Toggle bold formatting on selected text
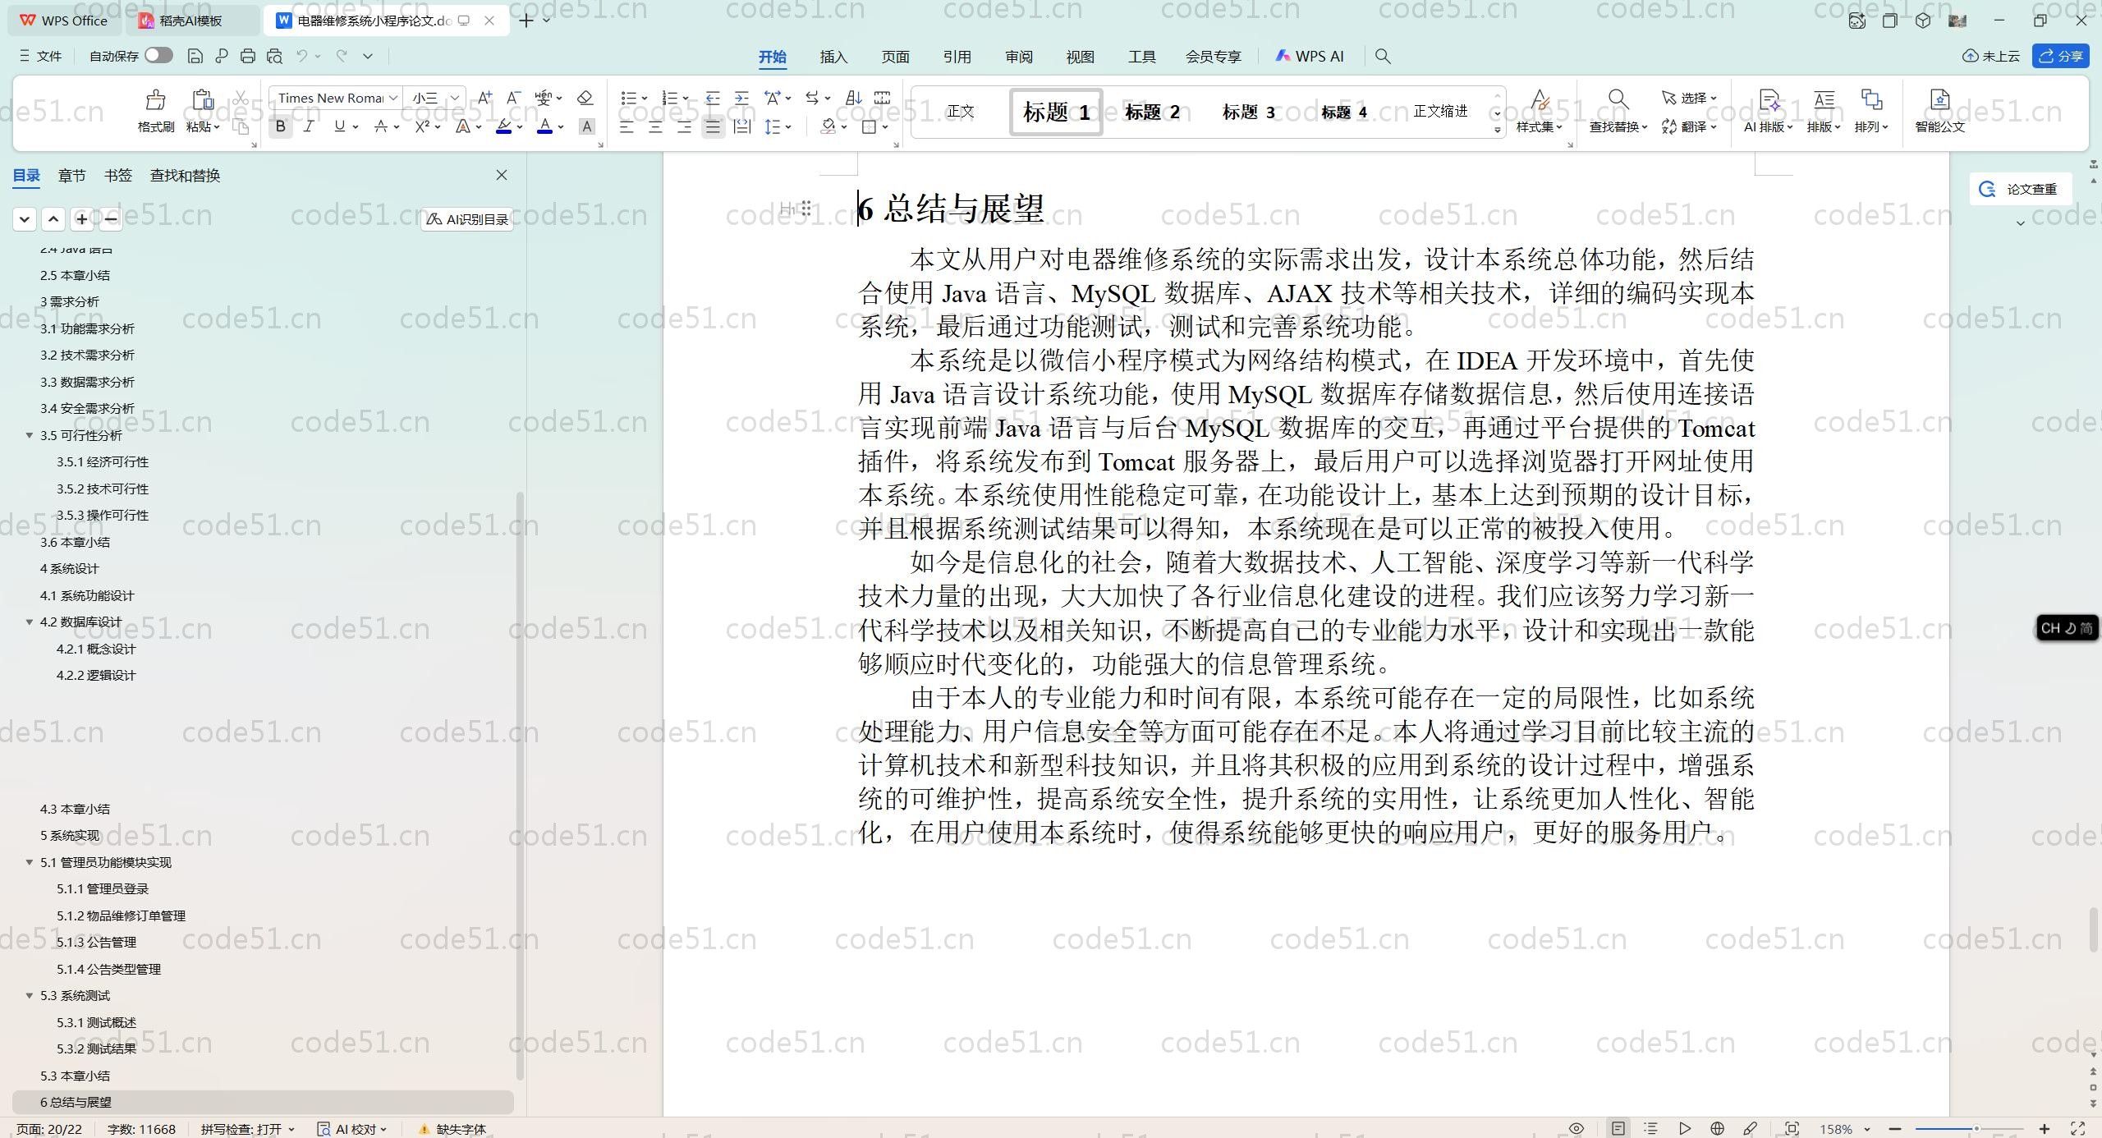Image resolution: width=2102 pixels, height=1138 pixels. pyautogui.click(x=280, y=126)
